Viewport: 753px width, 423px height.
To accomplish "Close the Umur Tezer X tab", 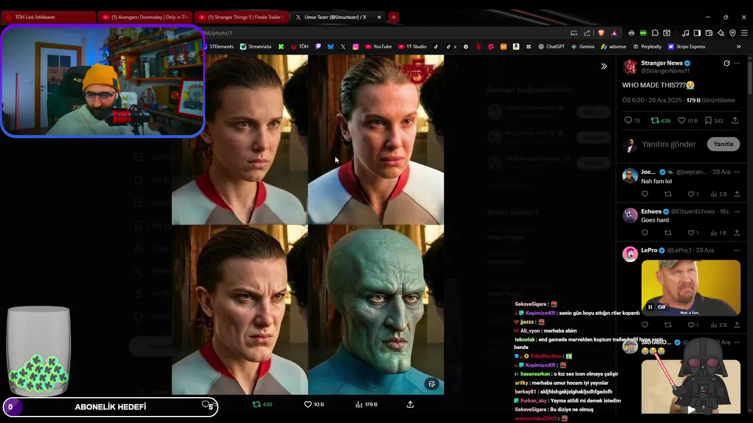I will point(379,17).
